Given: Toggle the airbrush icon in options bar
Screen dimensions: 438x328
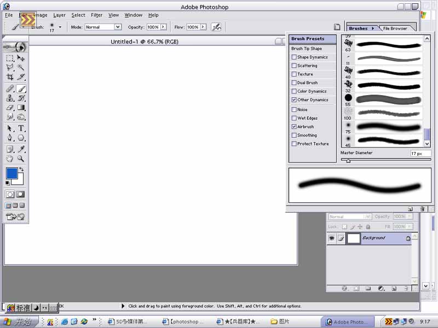Looking at the screenshot, I should tap(216, 27).
